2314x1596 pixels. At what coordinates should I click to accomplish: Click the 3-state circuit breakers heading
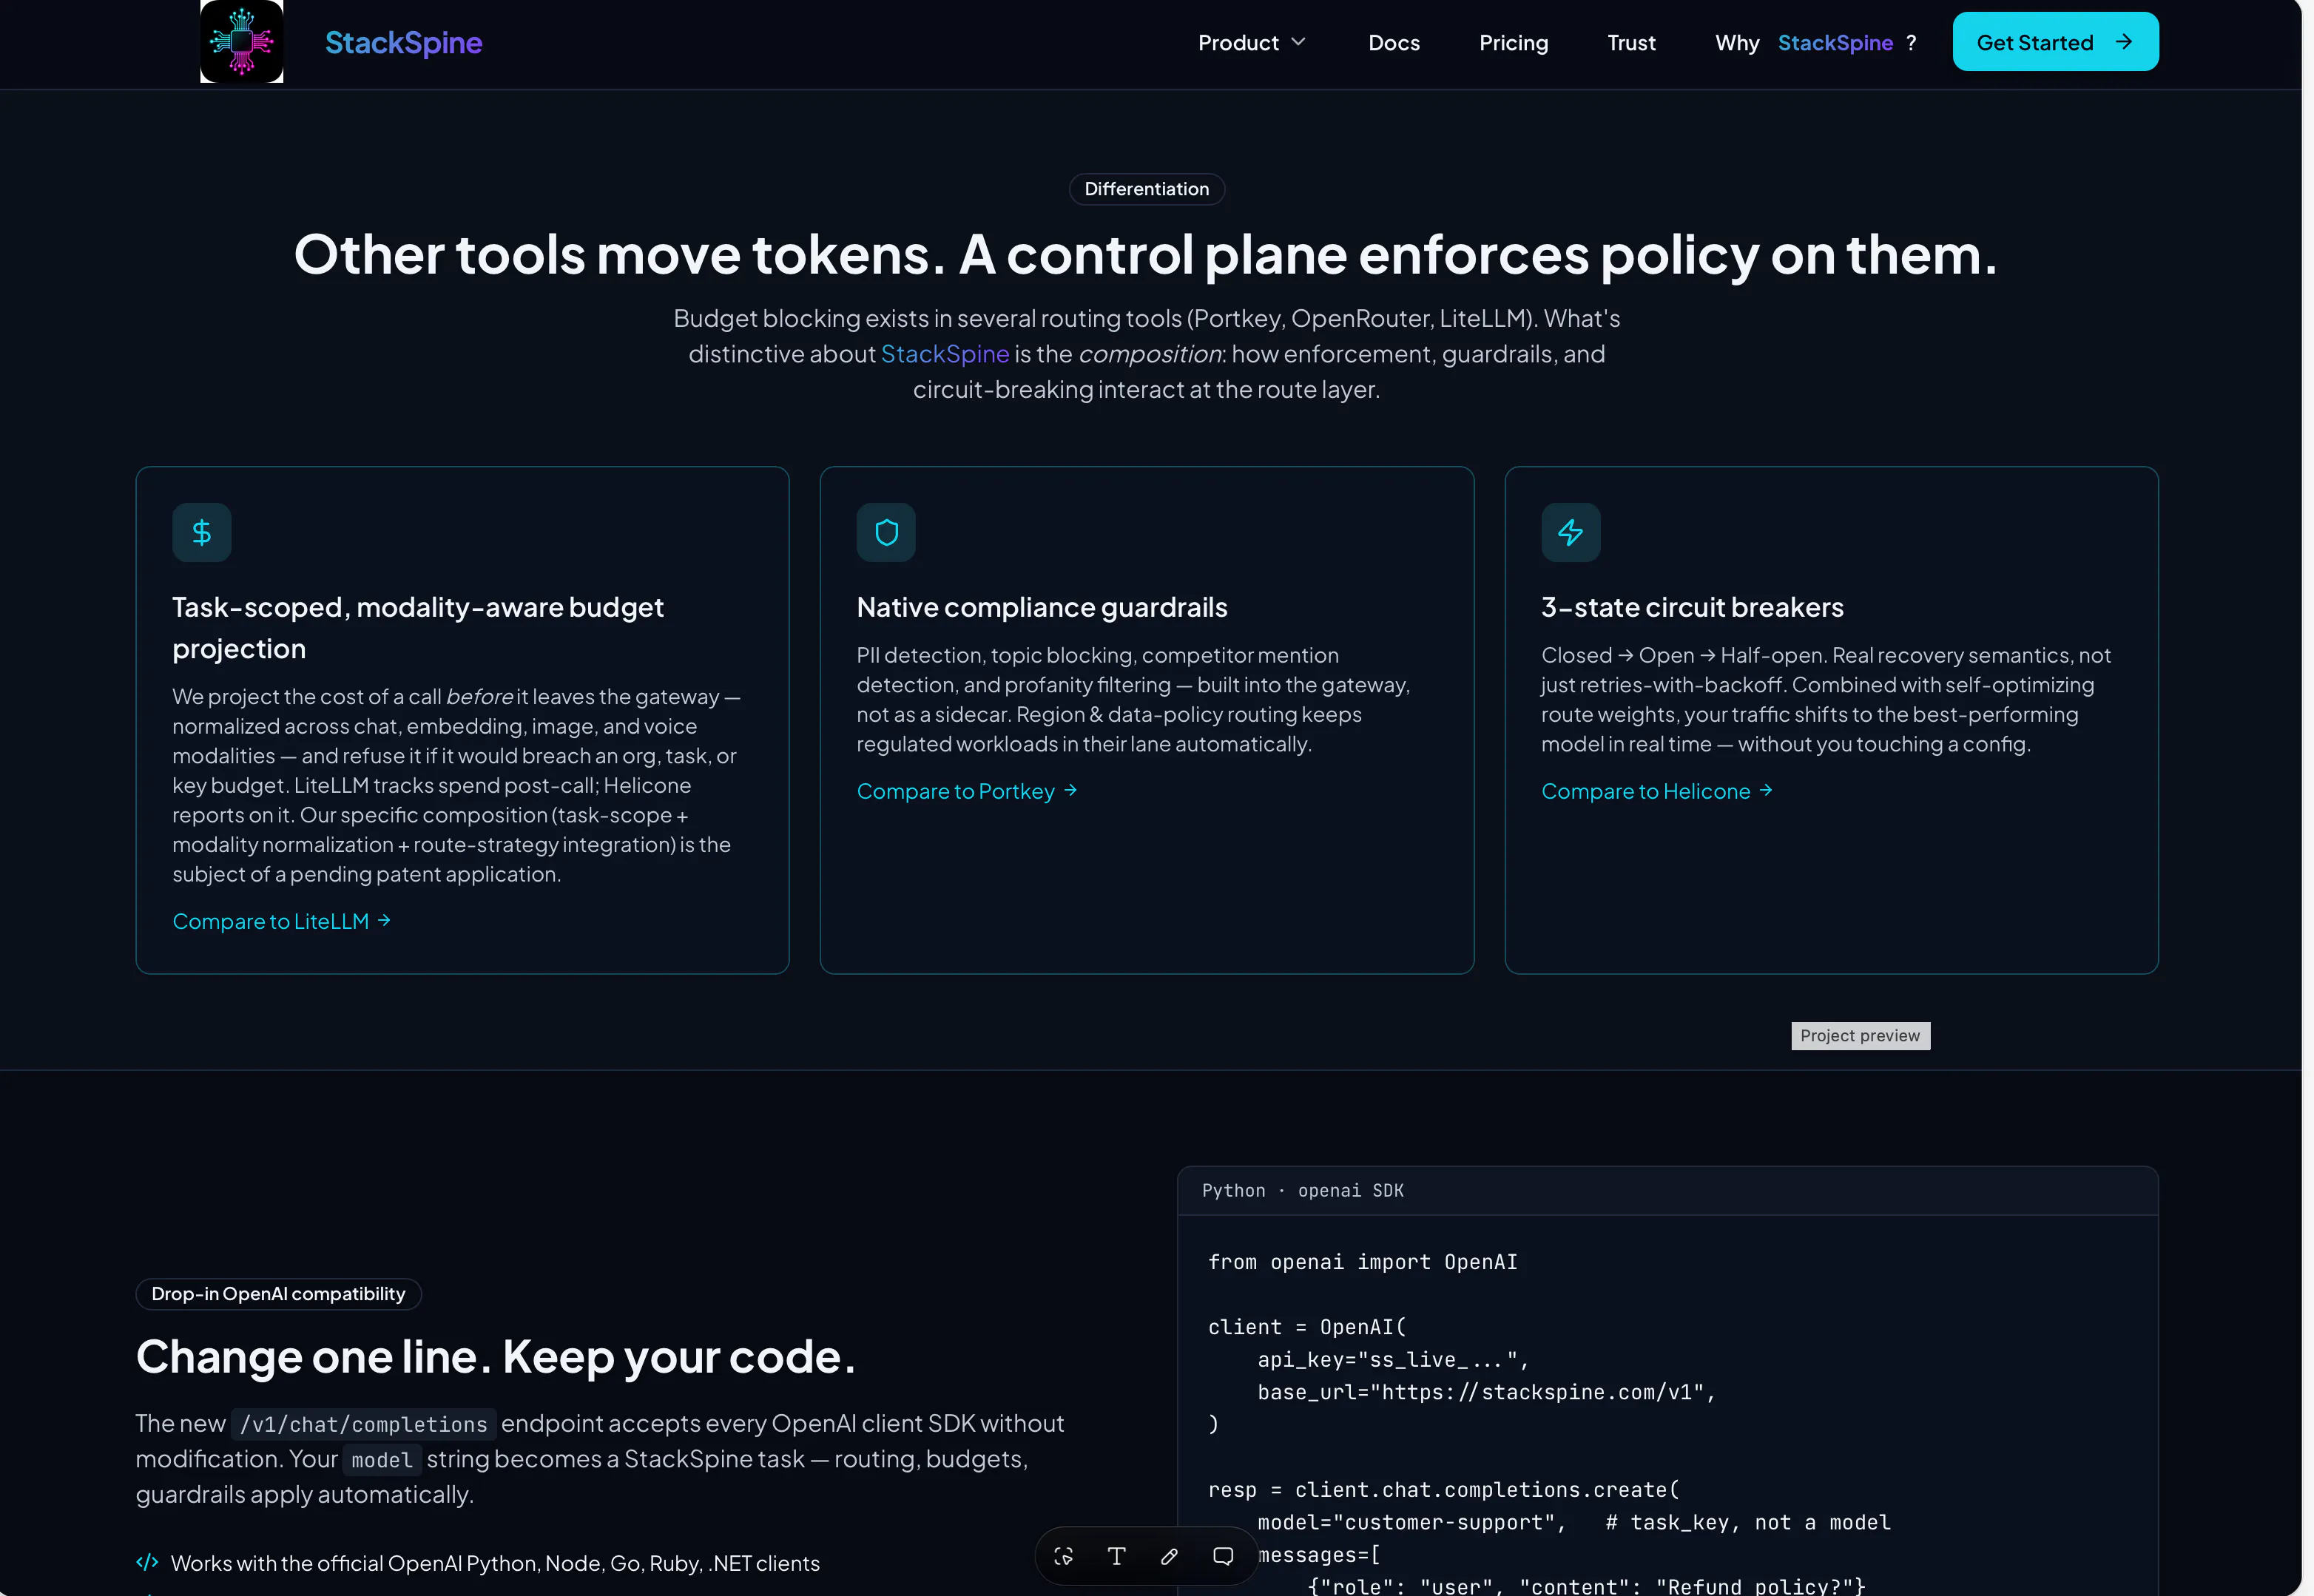1692,607
